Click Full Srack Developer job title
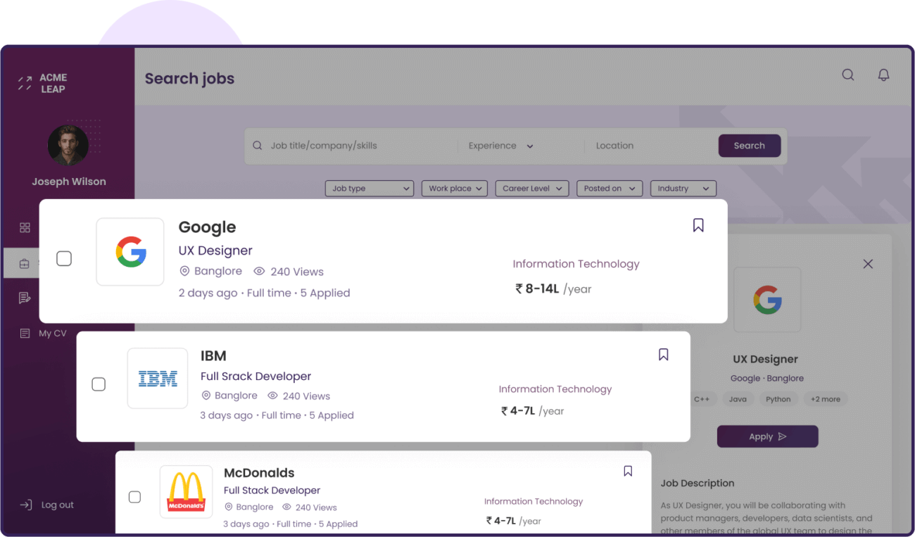Image resolution: width=915 pixels, height=537 pixels. [x=255, y=377]
